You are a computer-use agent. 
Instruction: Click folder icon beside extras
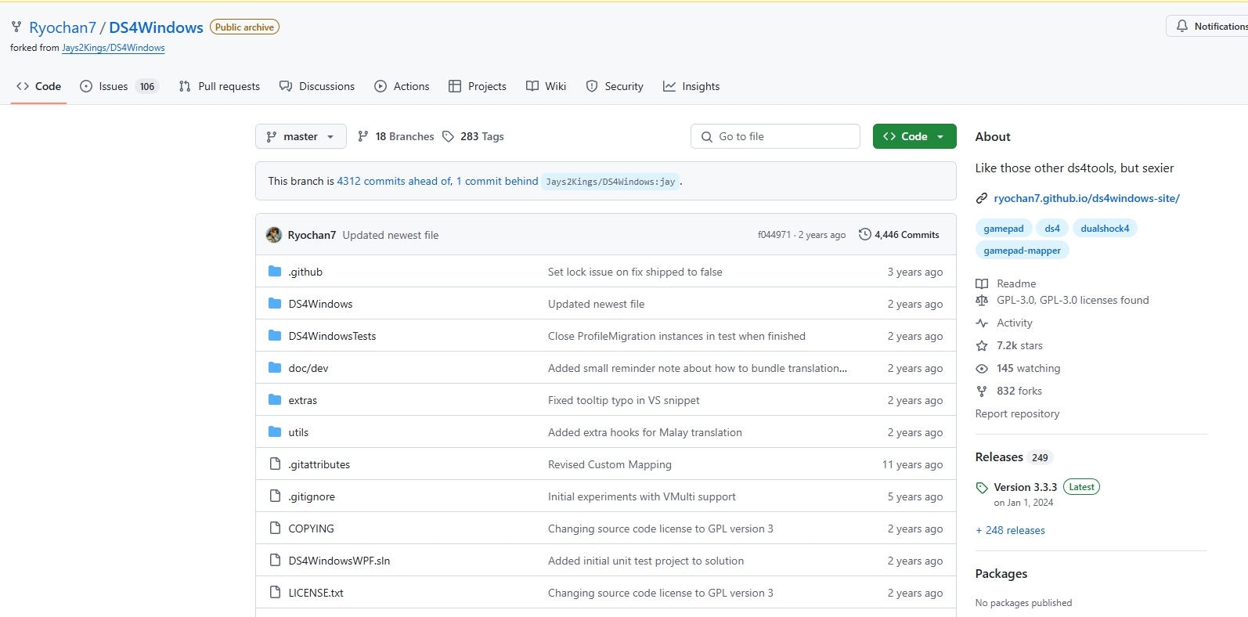pos(275,400)
